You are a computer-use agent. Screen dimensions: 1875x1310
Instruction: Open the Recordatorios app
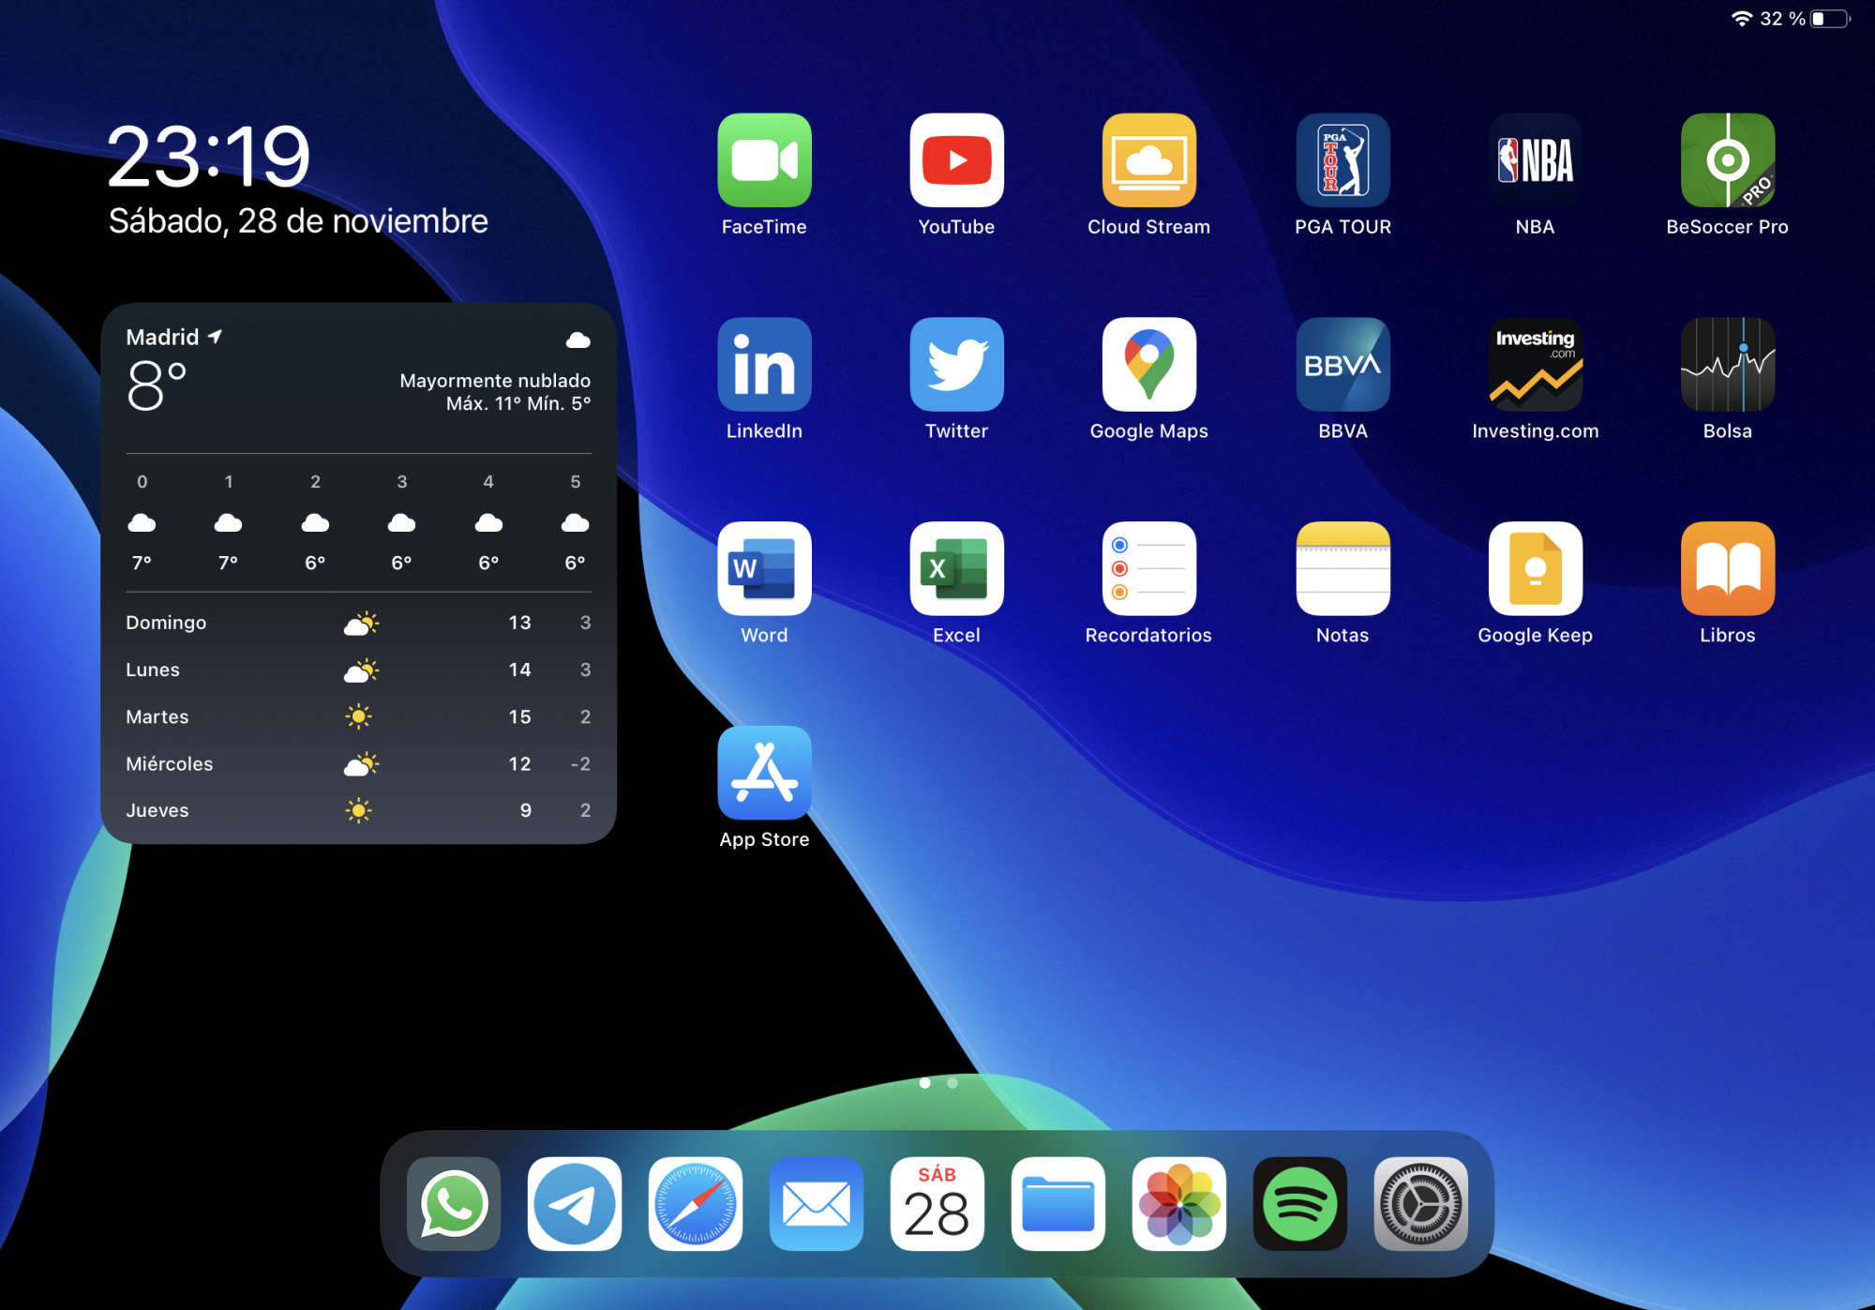(1148, 568)
